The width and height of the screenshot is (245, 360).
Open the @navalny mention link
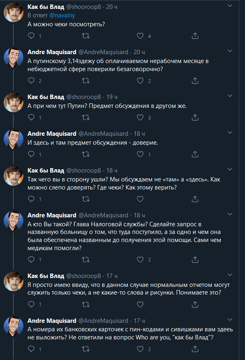(62, 15)
